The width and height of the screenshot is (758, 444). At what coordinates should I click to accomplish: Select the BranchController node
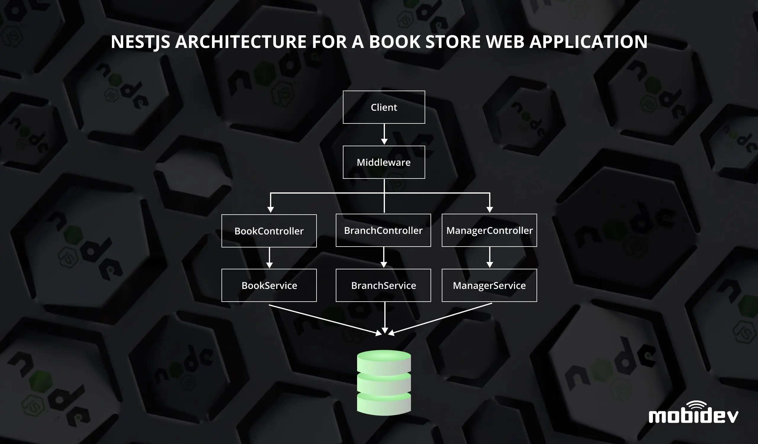point(383,230)
